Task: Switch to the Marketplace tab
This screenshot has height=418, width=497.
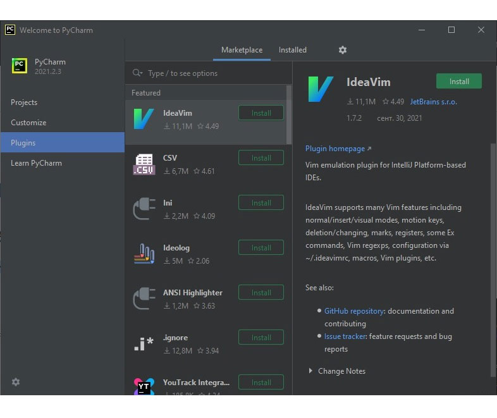Action: tap(242, 50)
